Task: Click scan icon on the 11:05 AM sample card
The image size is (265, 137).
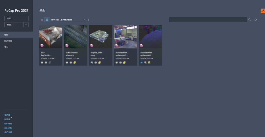Action: click(x=120, y=63)
